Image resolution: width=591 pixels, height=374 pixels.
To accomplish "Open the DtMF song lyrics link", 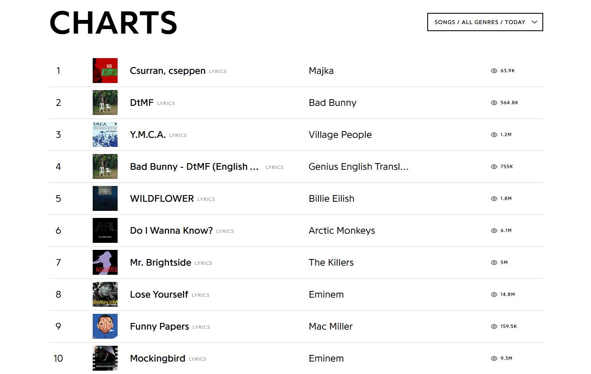I will [142, 103].
